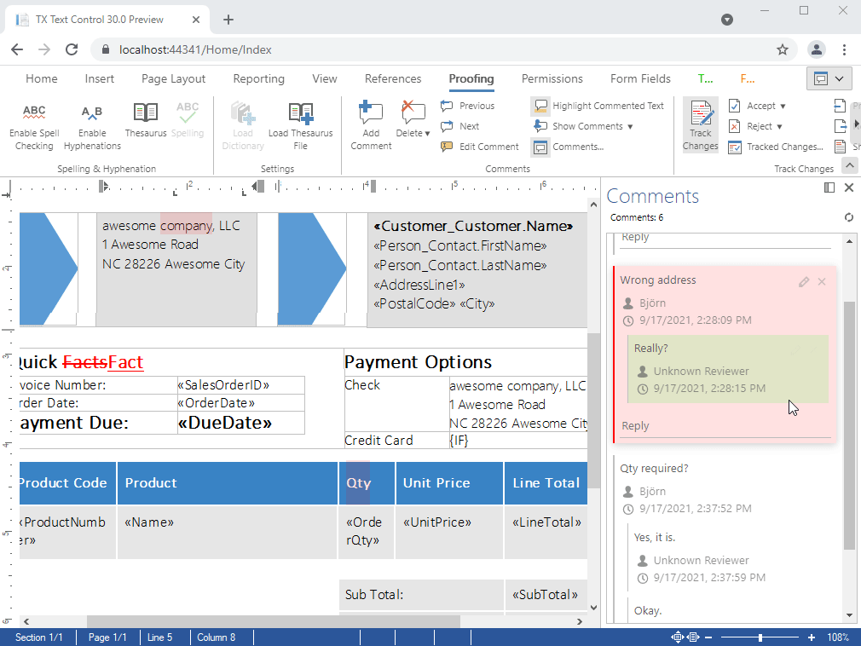
Task: Undock the Comments sidebar panel
Action: (829, 187)
